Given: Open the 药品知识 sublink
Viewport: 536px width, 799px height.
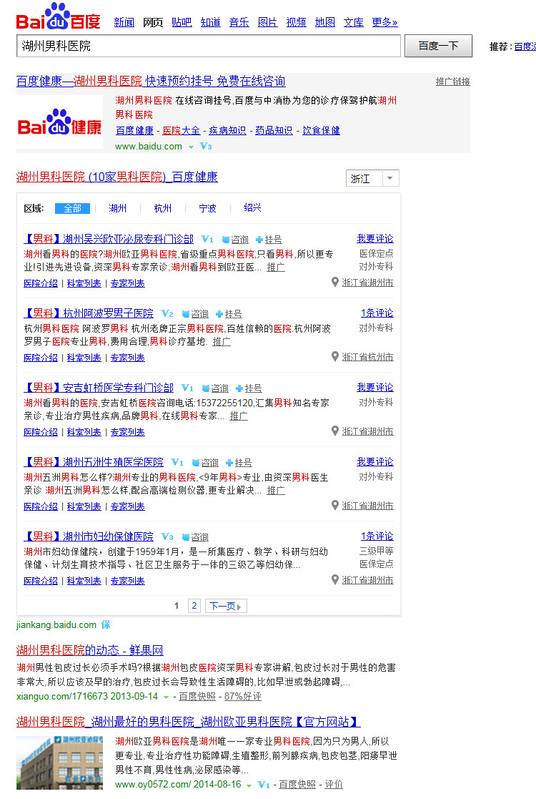Looking at the screenshot, I should click(274, 130).
